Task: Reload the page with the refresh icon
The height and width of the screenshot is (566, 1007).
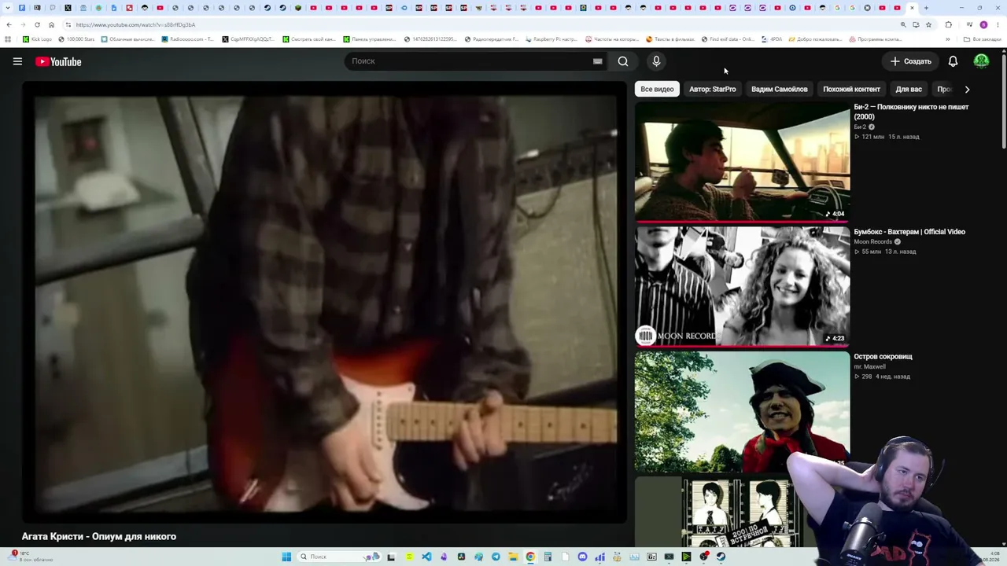Action: (x=37, y=24)
